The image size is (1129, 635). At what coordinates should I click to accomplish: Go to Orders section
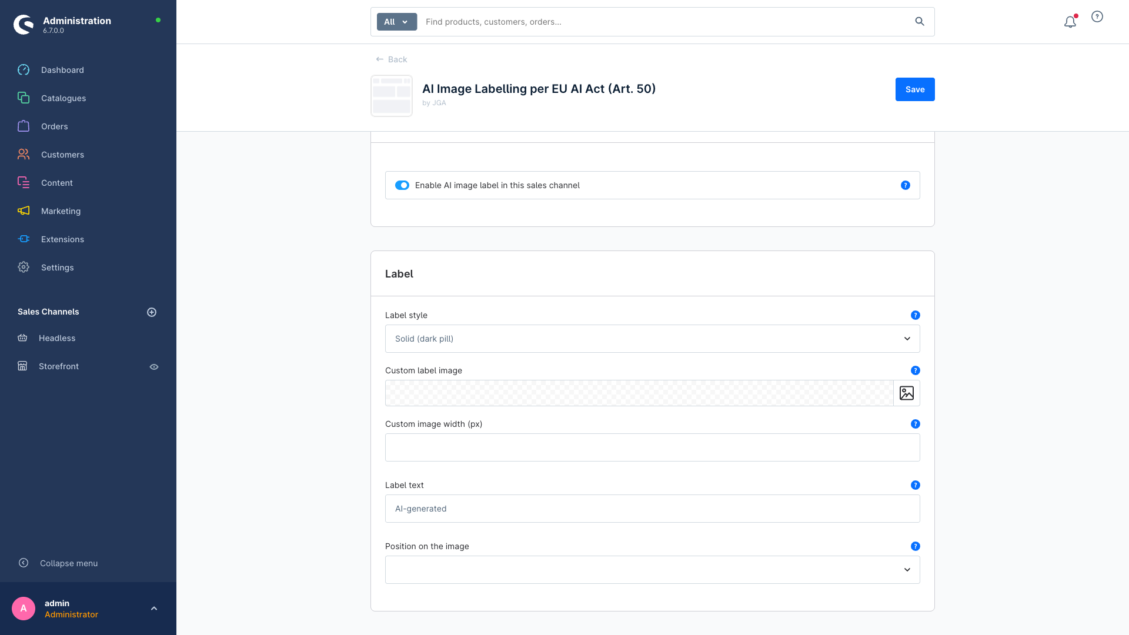pos(55,126)
